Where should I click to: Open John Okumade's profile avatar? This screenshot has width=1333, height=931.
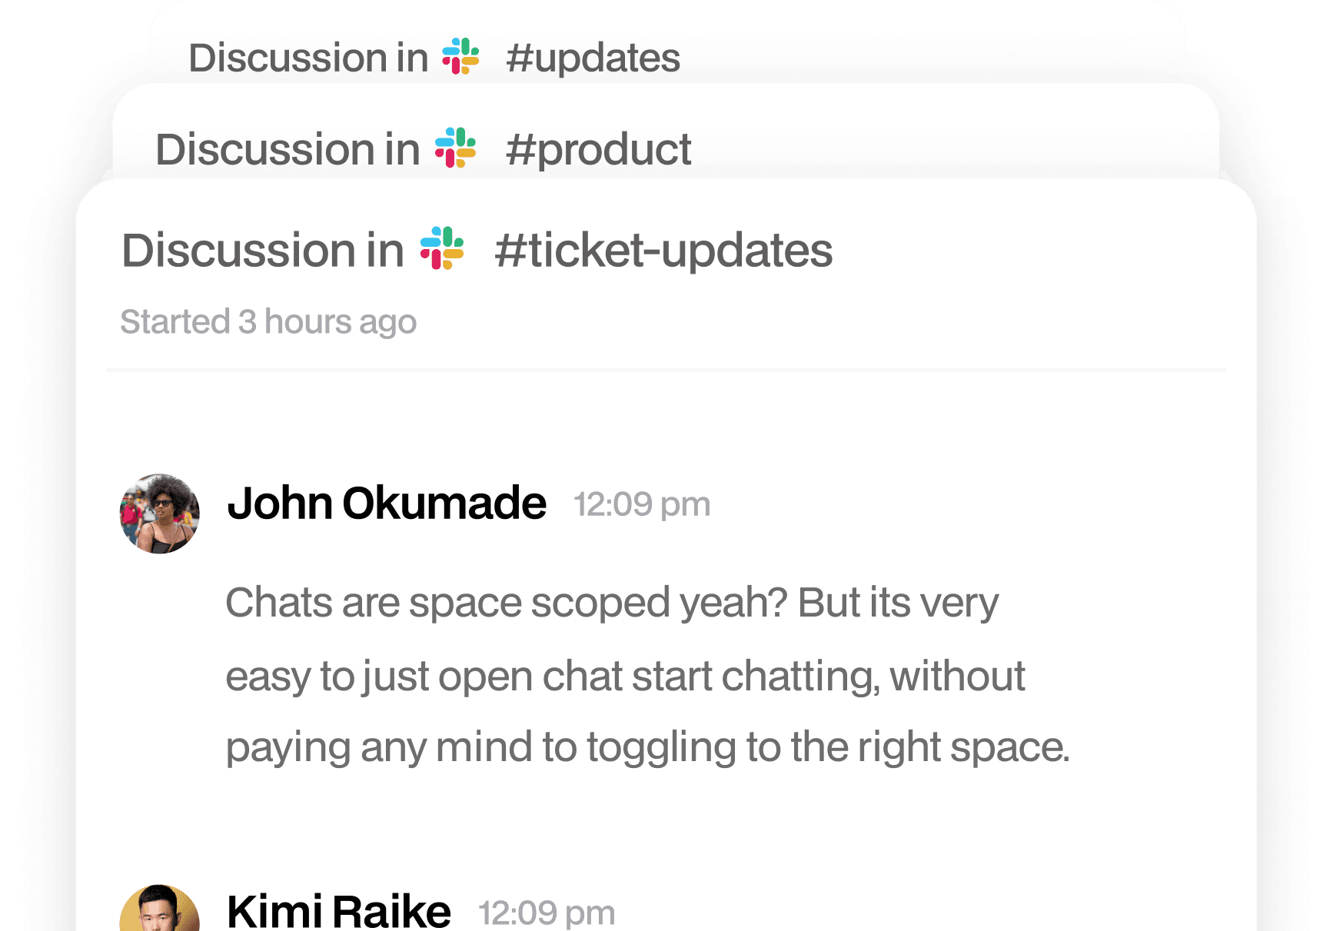[160, 514]
